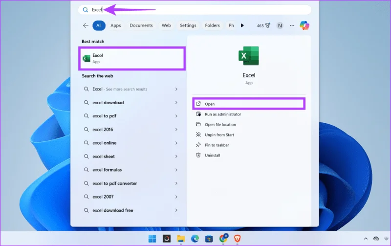391x246 pixels.
Task: Open 'Excel - See more search results' web suggestion
Action: point(131,89)
